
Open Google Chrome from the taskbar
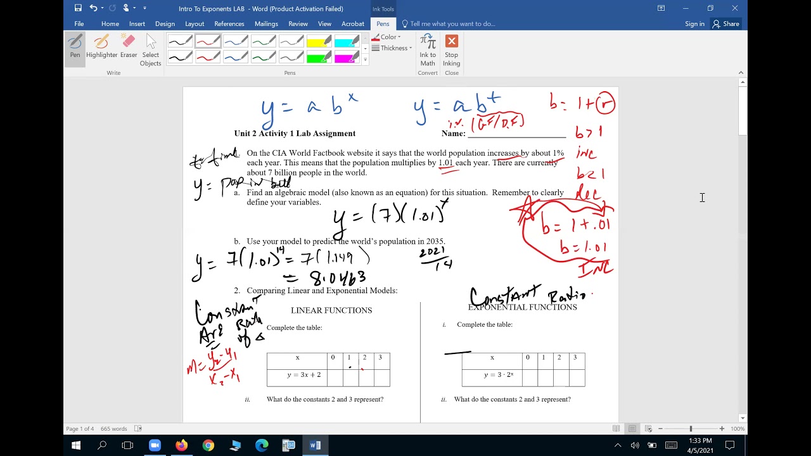point(208,445)
